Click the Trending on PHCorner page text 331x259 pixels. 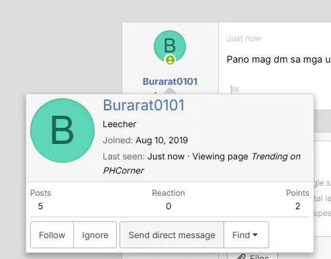(201, 163)
